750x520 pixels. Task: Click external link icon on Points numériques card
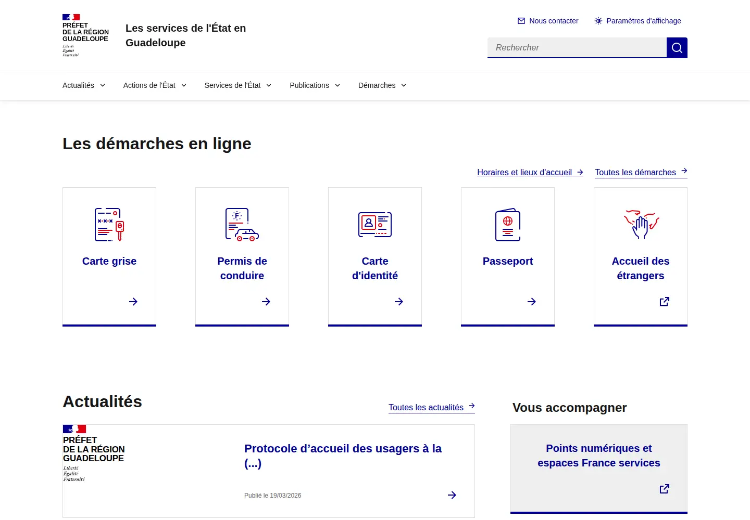(x=665, y=489)
